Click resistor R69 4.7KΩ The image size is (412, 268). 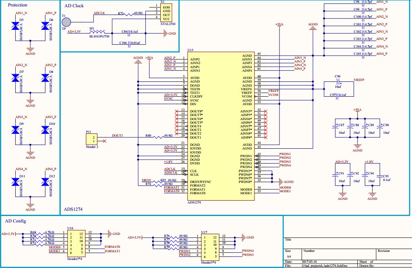tap(41, 234)
